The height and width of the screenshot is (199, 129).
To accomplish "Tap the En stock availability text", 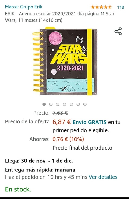I will 18,189.
